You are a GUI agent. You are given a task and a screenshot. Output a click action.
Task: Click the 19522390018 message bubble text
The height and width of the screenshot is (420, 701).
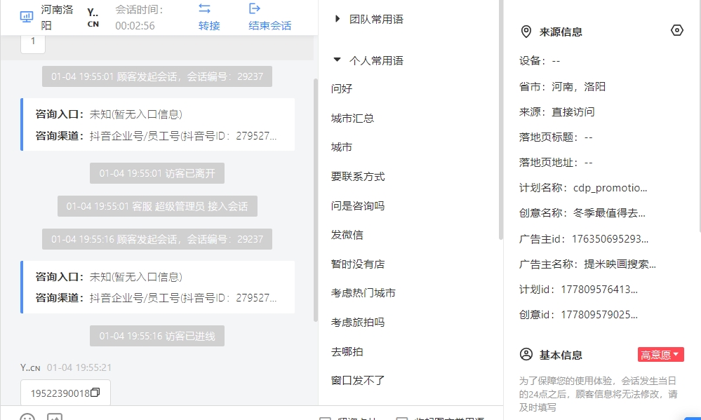point(60,393)
